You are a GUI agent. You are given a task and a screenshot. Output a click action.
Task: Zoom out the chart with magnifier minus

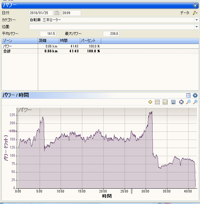point(189,102)
